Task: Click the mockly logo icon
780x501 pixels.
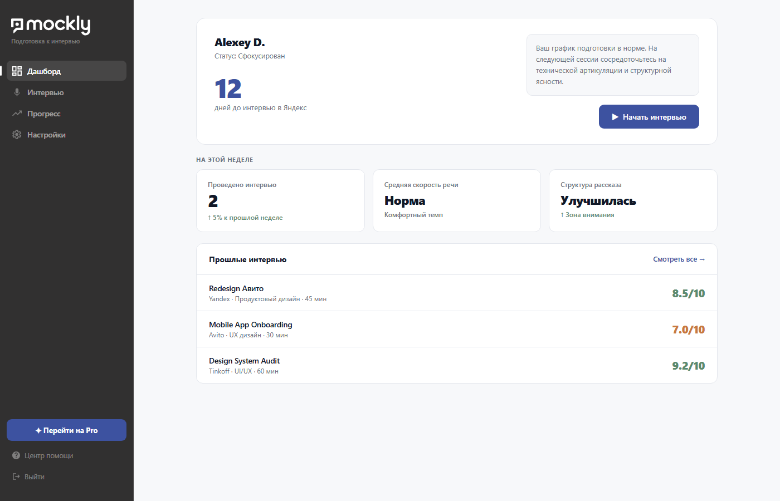Action: (x=17, y=25)
